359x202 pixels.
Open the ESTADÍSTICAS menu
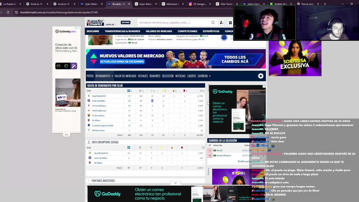click(211, 31)
